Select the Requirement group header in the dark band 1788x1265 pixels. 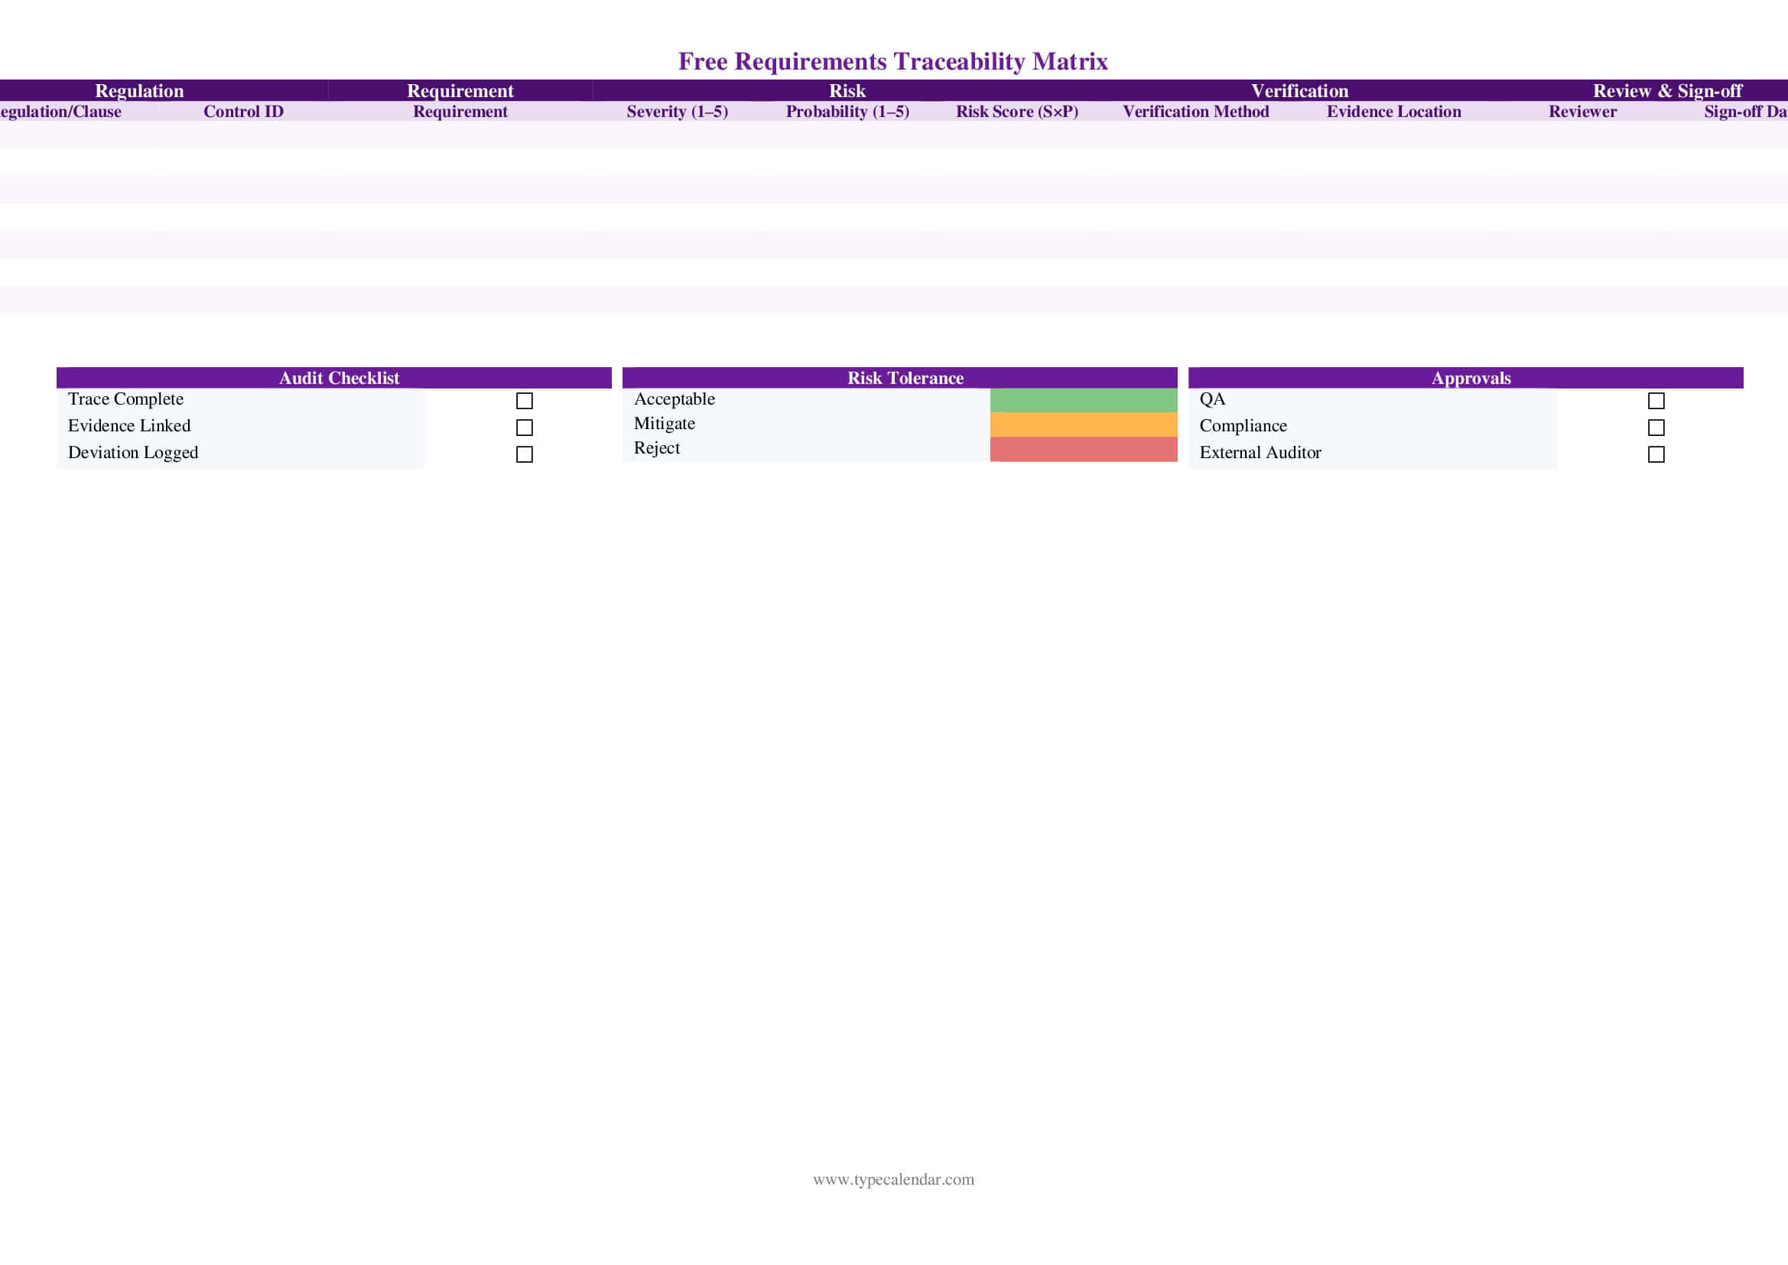(x=460, y=90)
